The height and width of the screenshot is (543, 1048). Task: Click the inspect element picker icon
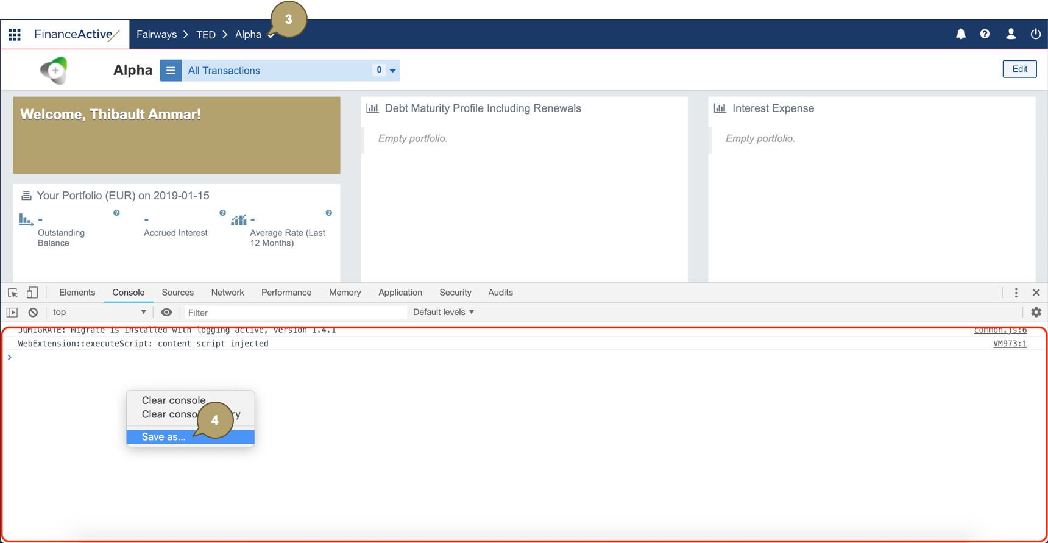[x=13, y=293]
